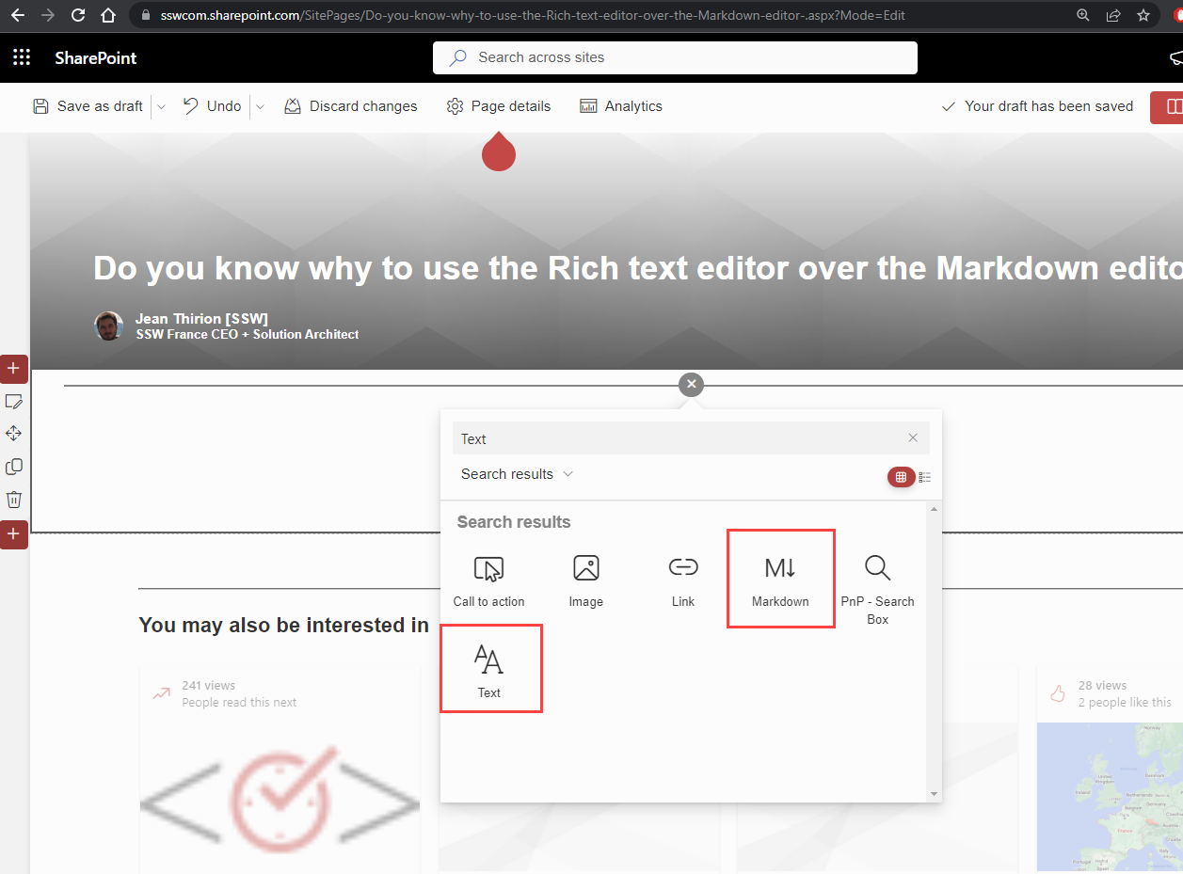
Task: Choose the Link web part
Action: 683,580
